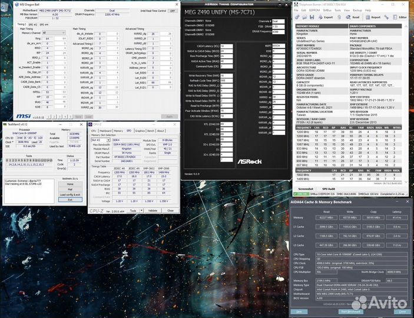Viewport: 414px width, 318px height.
Task: Click Validate button in CPU-Z
Action: 153,211
